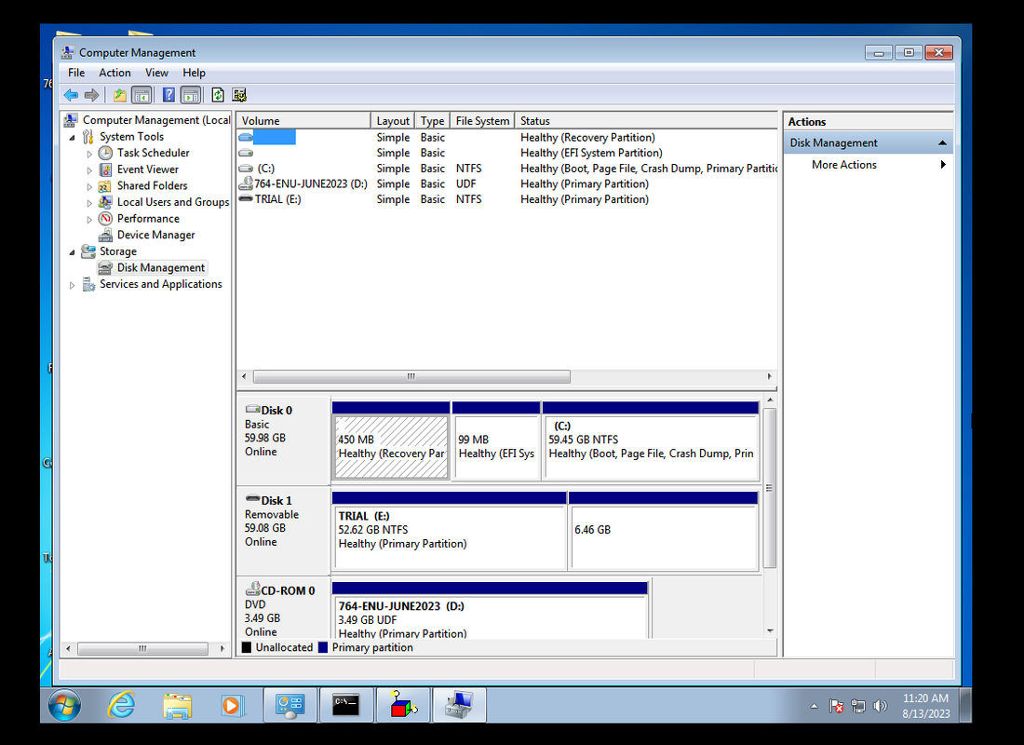Screen dimensions: 1024x745
Task: Click the settings/properties toolbar icon with star
Action: click(x=239, y=95)
